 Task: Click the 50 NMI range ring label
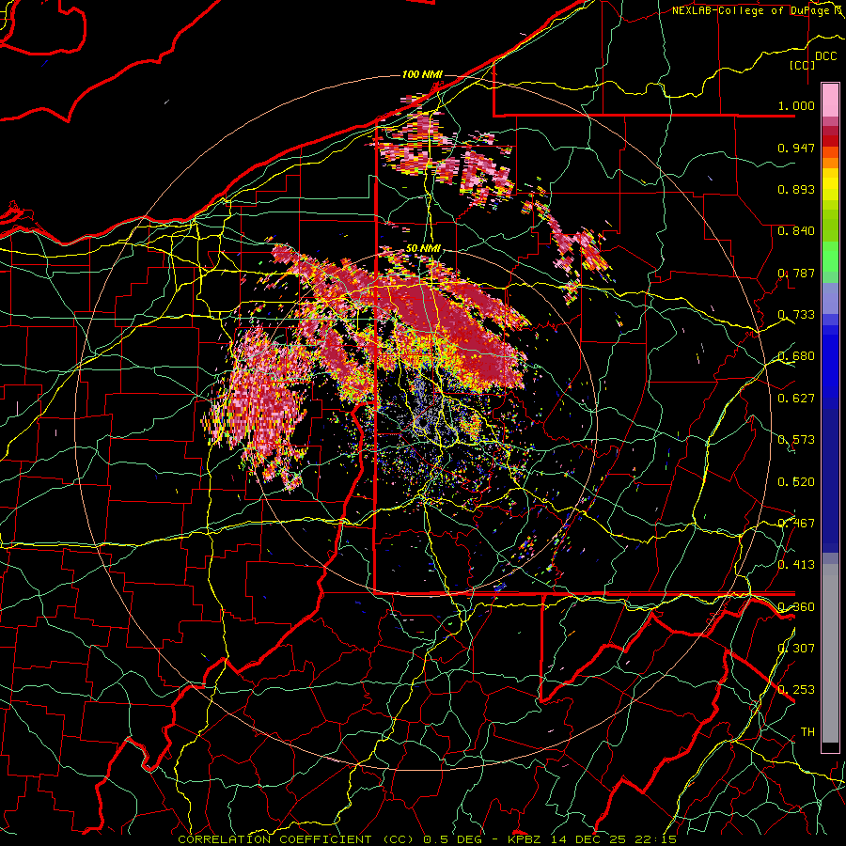423,248
